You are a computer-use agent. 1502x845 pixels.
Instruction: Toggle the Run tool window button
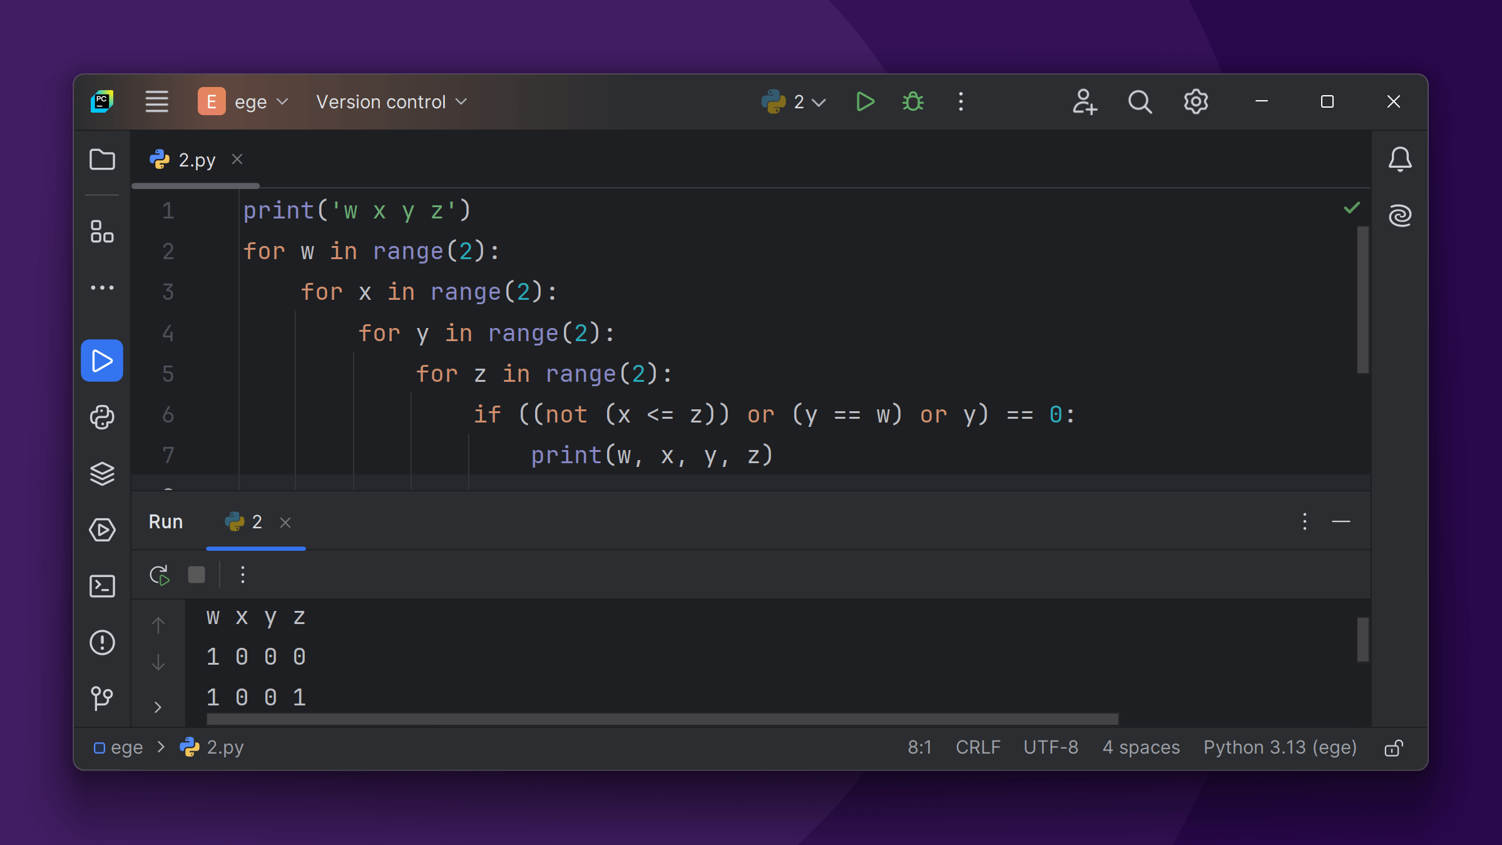pos(102,361)
